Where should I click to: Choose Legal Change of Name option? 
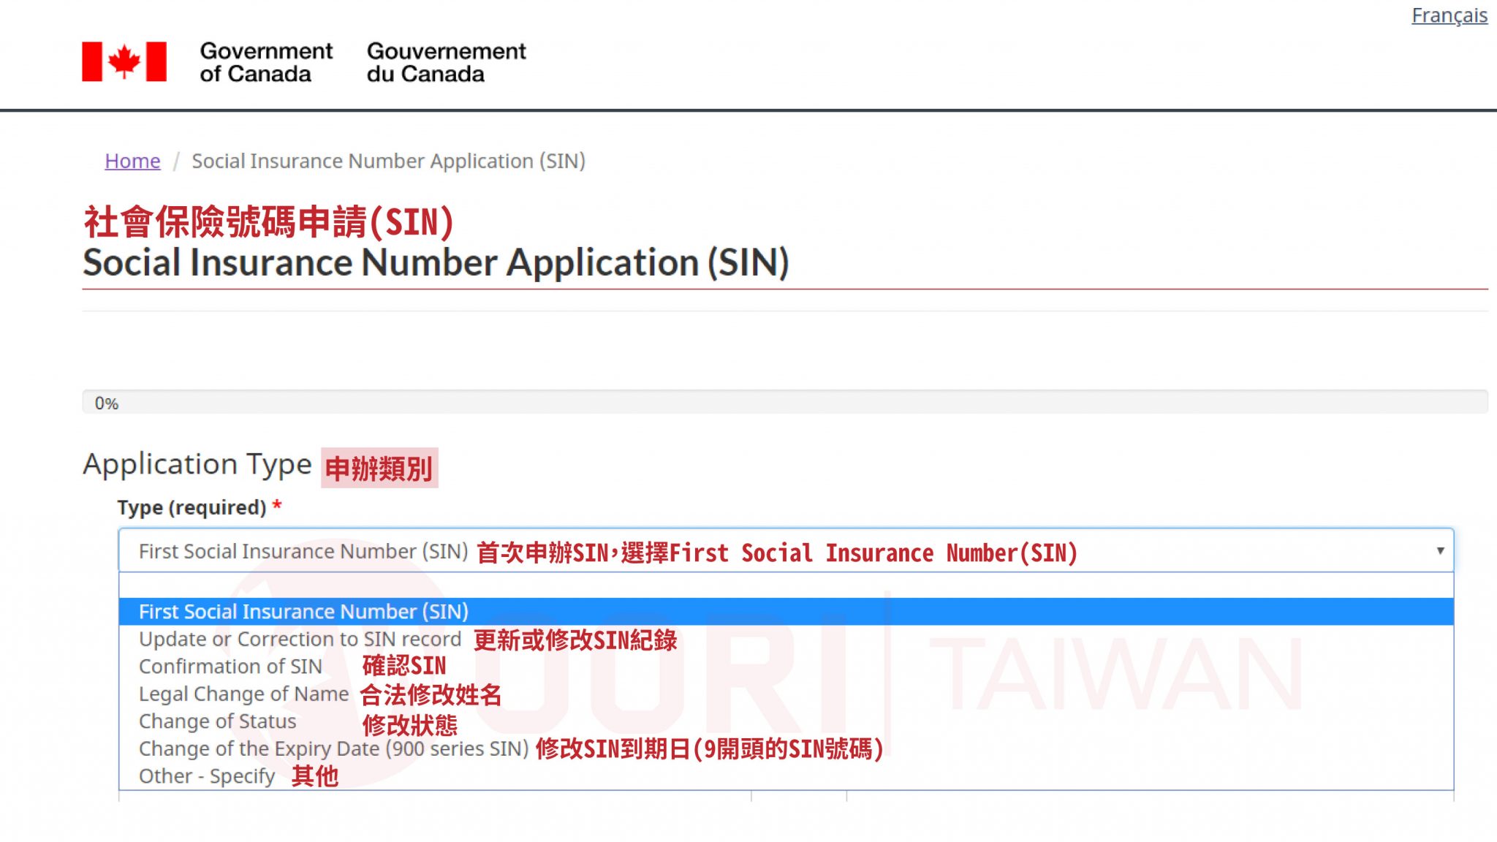[x=243, y=694]
